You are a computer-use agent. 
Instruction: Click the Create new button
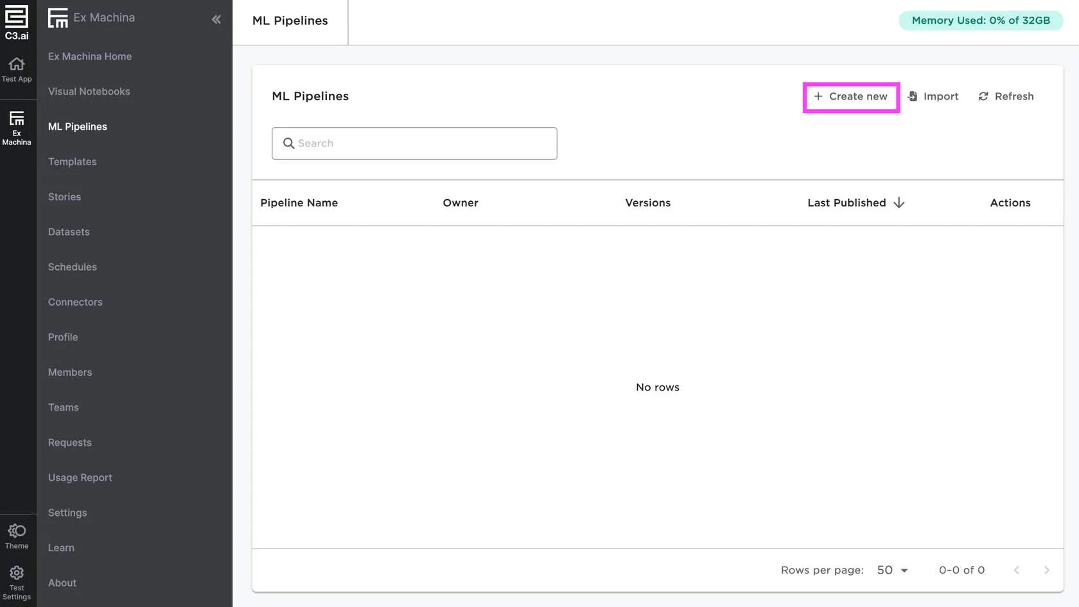pos(851,96)
